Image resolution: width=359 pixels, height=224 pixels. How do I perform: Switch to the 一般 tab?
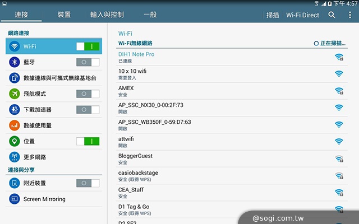pyautogui.click(x=150, y=15)
